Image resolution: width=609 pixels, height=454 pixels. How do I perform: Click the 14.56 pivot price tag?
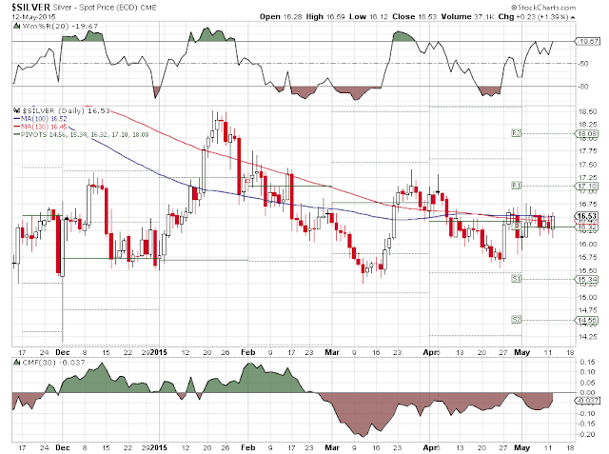[x=588, y=321]
